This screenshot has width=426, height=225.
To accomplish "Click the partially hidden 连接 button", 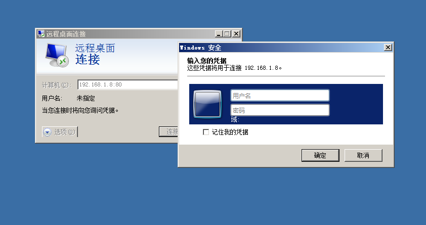I will tap(168, 131).
